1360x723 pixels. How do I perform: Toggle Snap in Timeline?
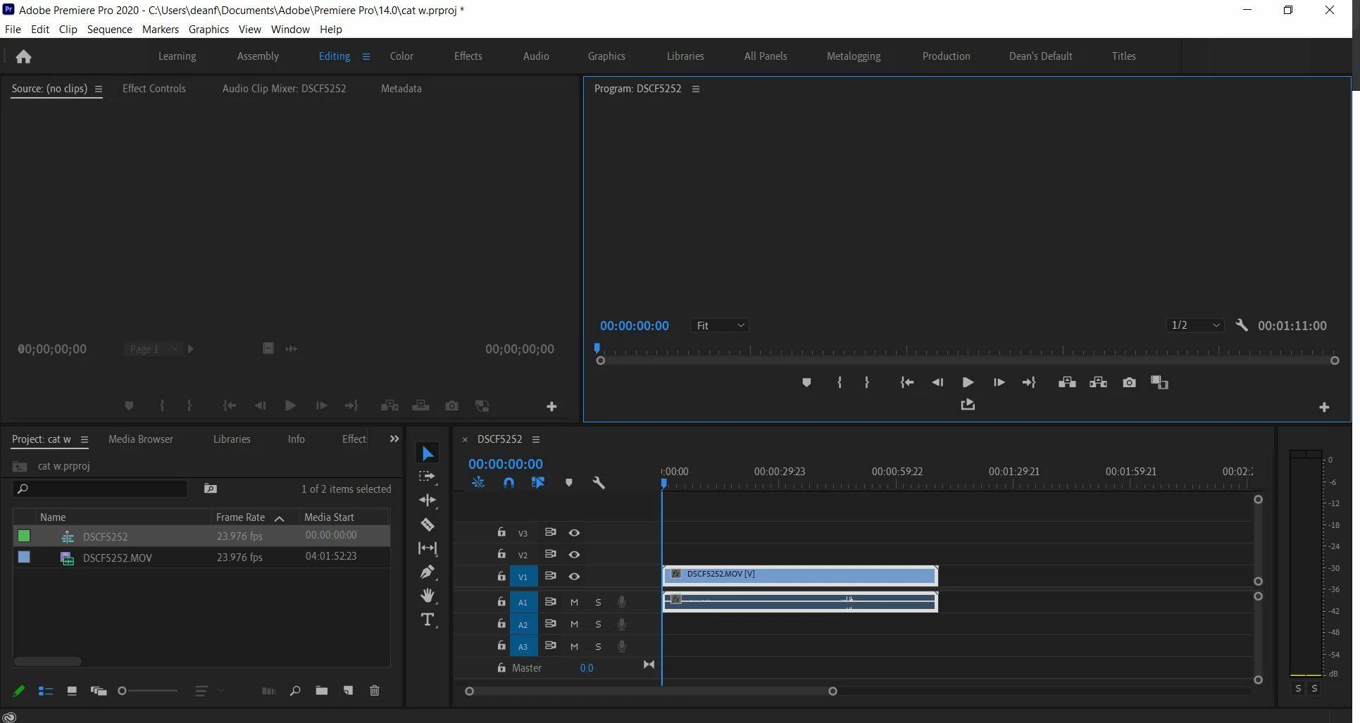tap(509, 483)
